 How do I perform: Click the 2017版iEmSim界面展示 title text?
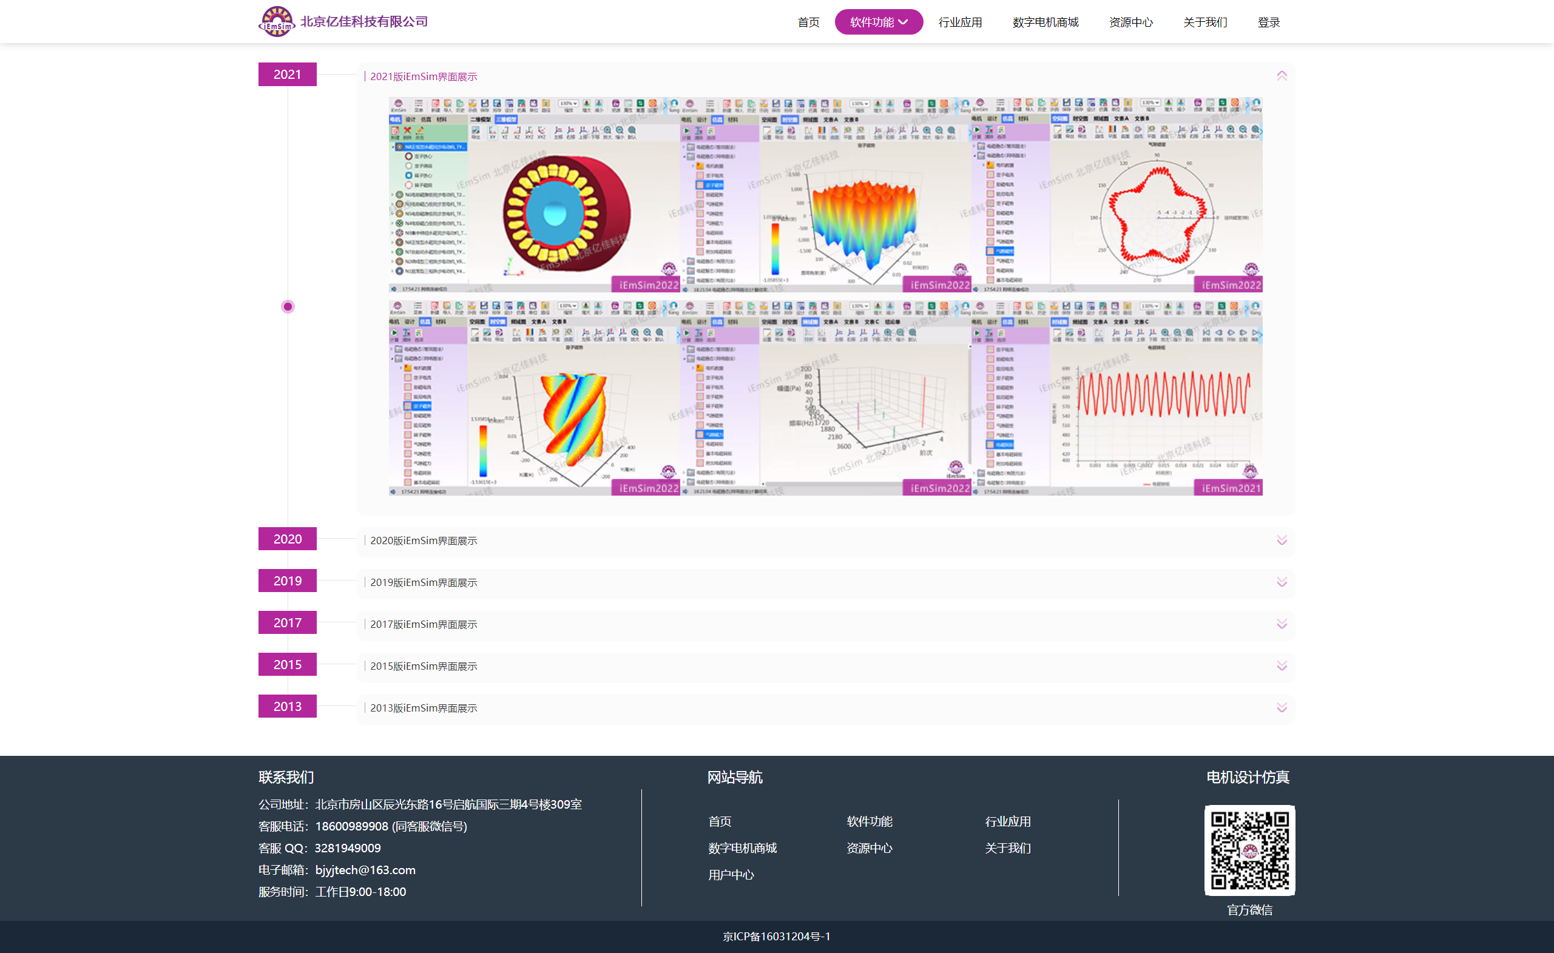tap(423, 624)
